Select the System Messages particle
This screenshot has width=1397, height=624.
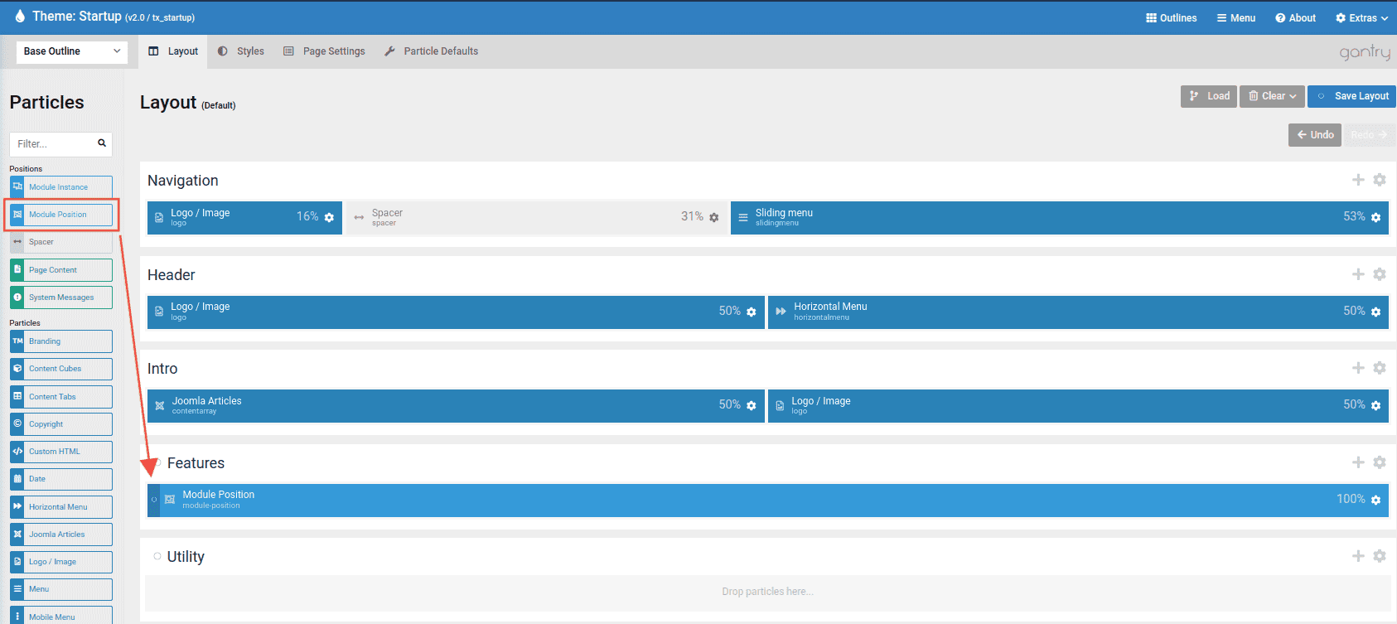click(x=61, y=297)
